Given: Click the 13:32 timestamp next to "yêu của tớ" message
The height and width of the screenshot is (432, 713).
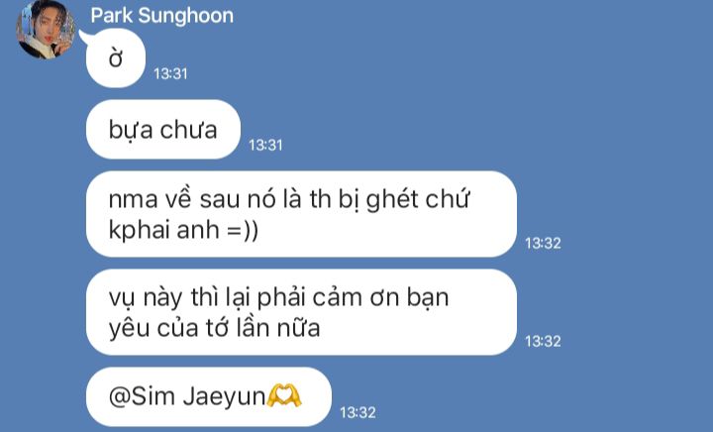Looking at the screenshot, I should click(543, 342).
